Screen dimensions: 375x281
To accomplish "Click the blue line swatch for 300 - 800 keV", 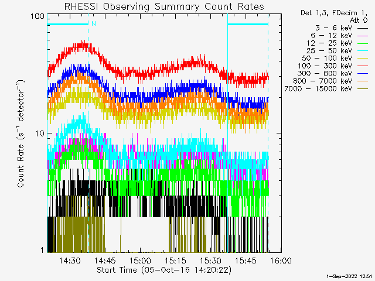I will coord(363,74).
